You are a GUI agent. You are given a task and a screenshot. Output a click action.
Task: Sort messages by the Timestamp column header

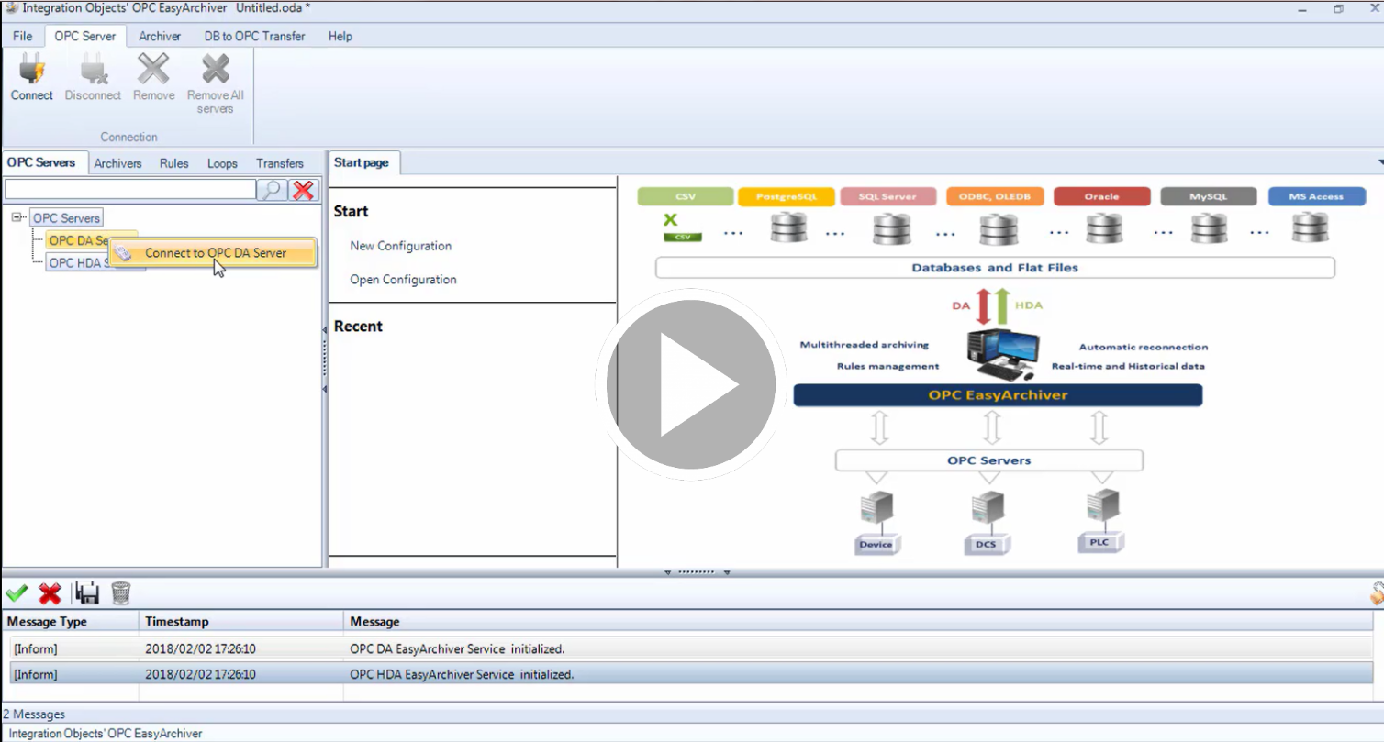click(176, 622)
